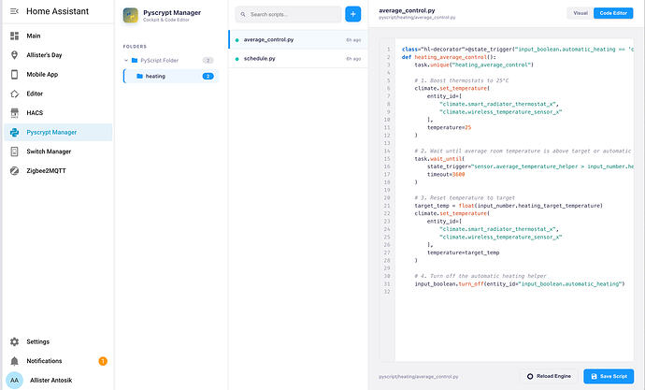This screenshot has height=390, width=645.
Task: Open Allister's Day map pin icon
Action: [x=14, y=55]
